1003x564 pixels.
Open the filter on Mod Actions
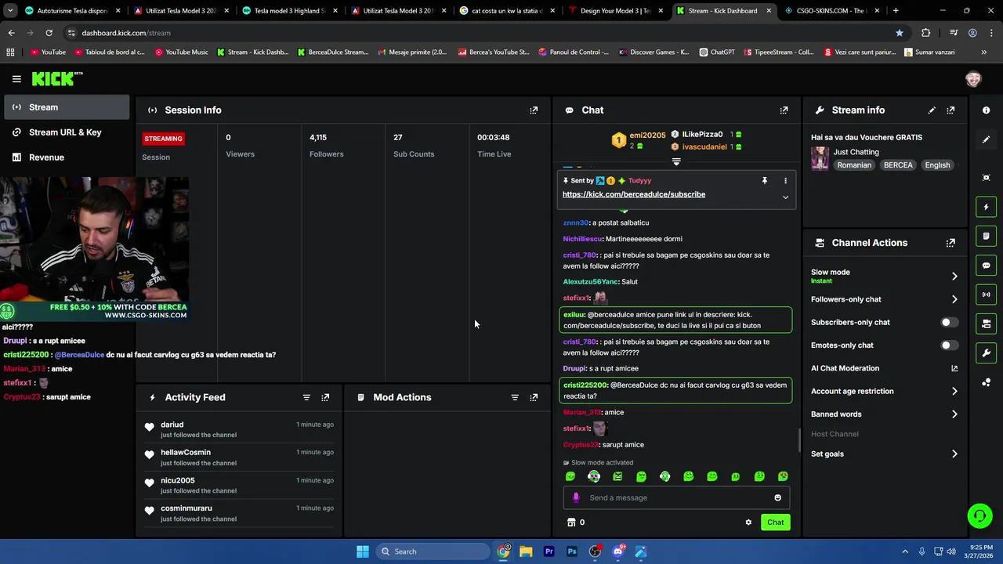click(515, 397)
